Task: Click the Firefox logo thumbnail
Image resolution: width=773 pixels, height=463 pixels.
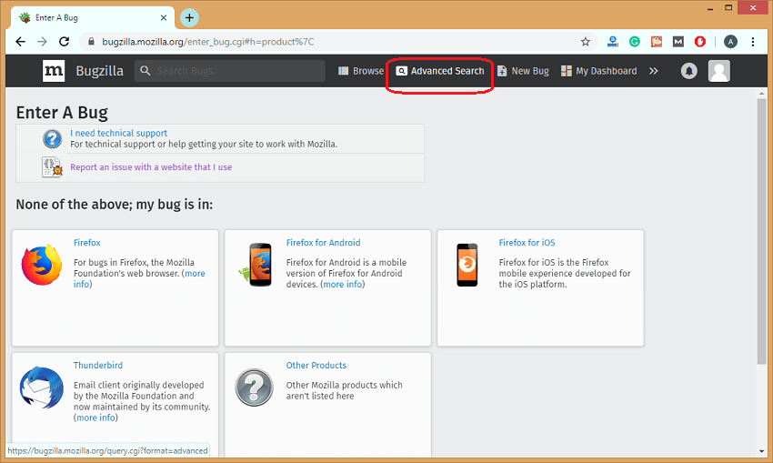Action: pos(42,265)
